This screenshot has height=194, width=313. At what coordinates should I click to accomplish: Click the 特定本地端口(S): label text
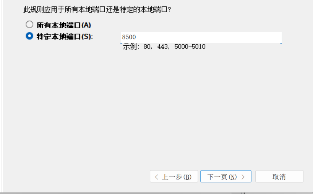65,37
